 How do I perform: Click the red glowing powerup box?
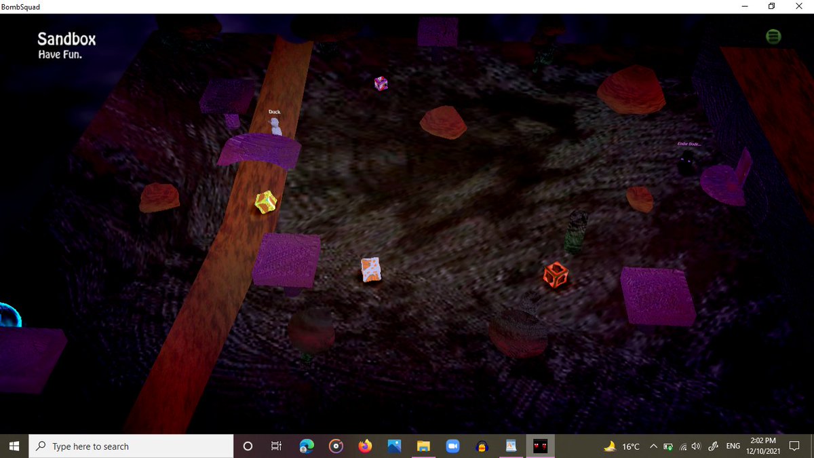coord(556,274)
